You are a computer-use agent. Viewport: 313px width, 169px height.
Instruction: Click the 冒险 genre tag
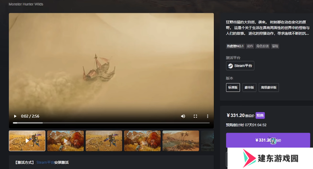pos(275,46)
